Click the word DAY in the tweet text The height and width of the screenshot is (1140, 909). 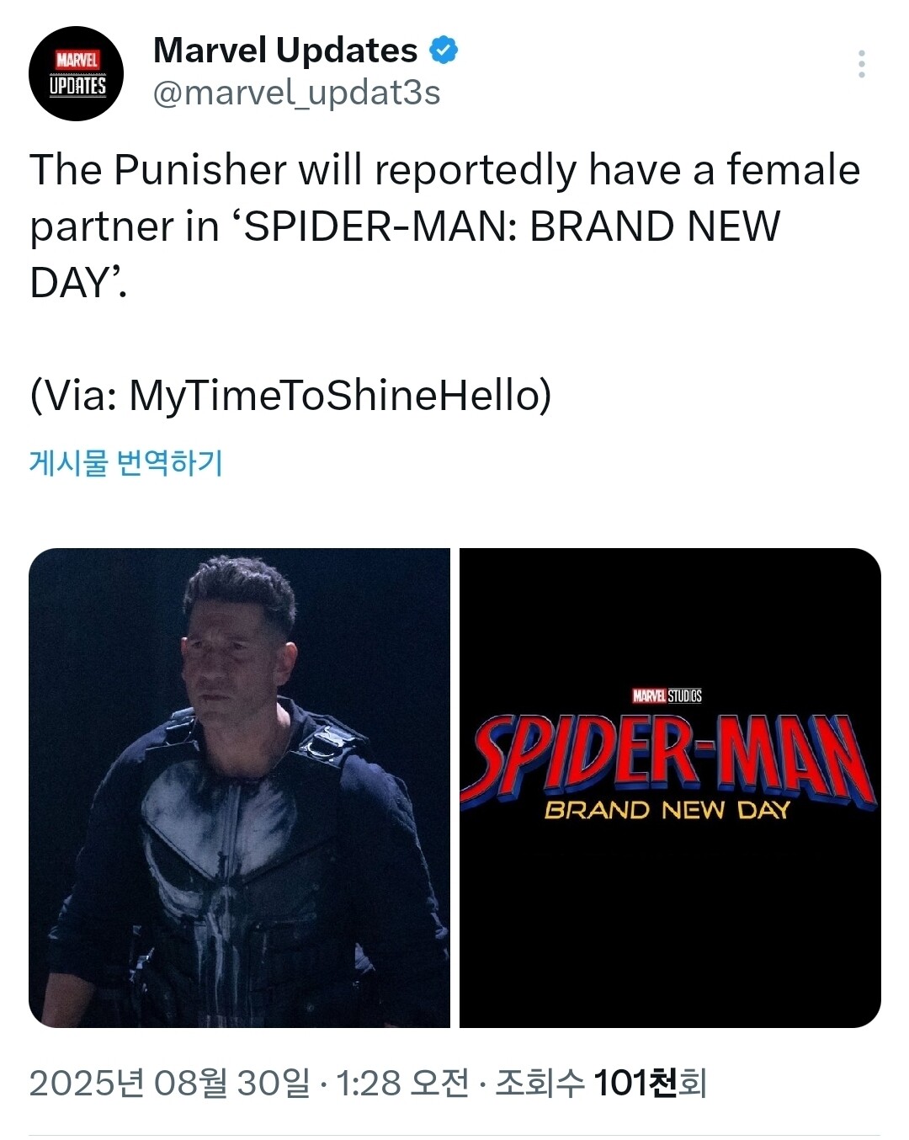coord(74,283)
